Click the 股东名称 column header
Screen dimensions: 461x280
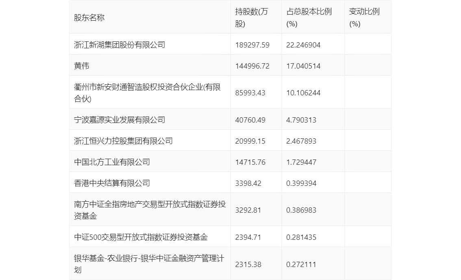click(89, 17)
